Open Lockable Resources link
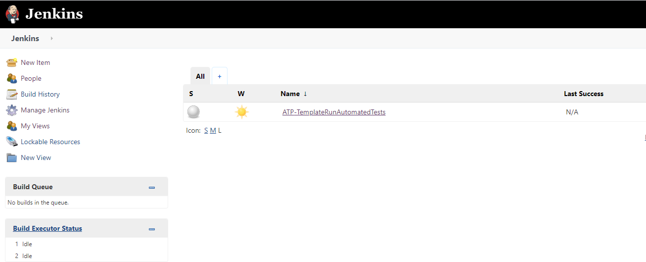The height and width of the screenshot is (262, 646). (x=50, y=142)
